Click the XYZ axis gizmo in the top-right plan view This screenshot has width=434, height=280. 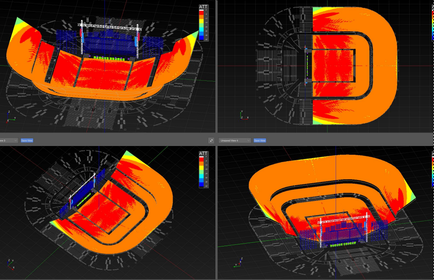tap(244, 115)
